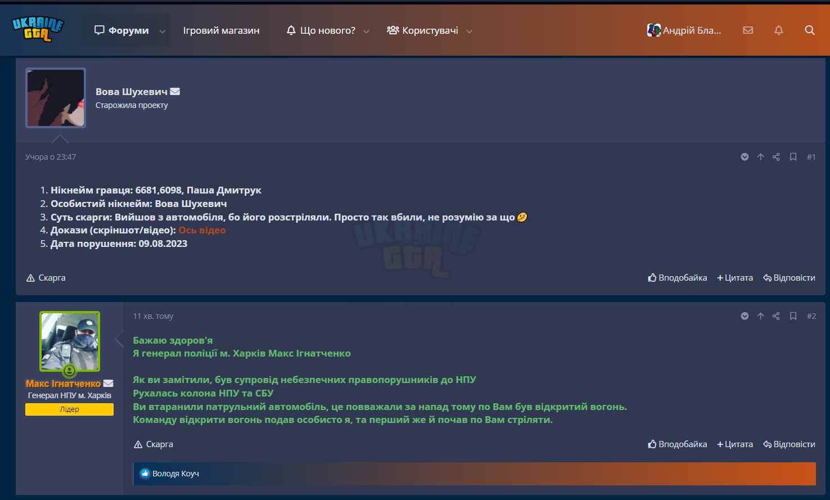Reply to post #2 with Відповісти
Screen dimensions: 830x500
[789, 444]
